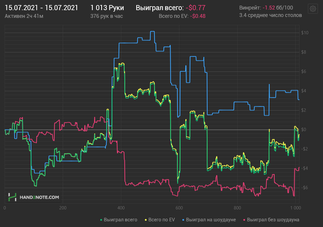Click the pink legend dot for non-showdown winnings
Image resolution: width=323 pixels, height=227 pixels.
point(244,220)
